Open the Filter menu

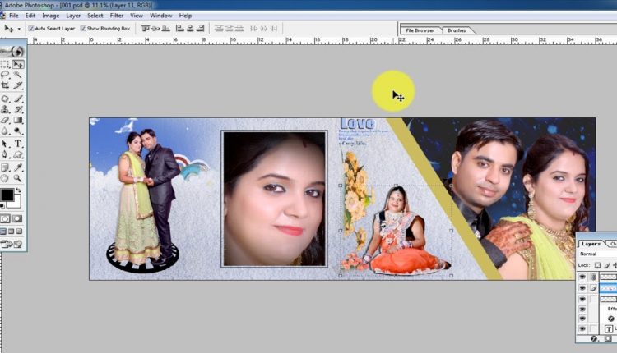pos(117,16)
